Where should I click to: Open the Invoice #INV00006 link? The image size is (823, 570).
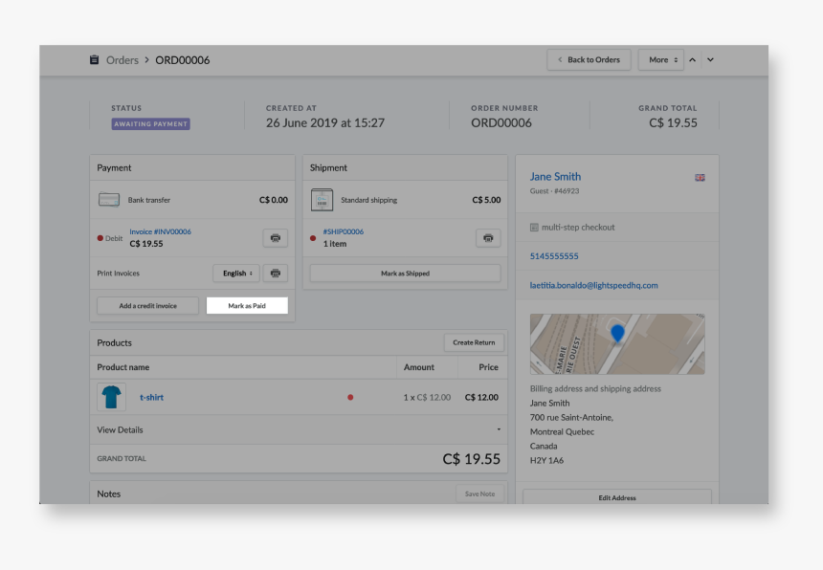tap(160, 231)
